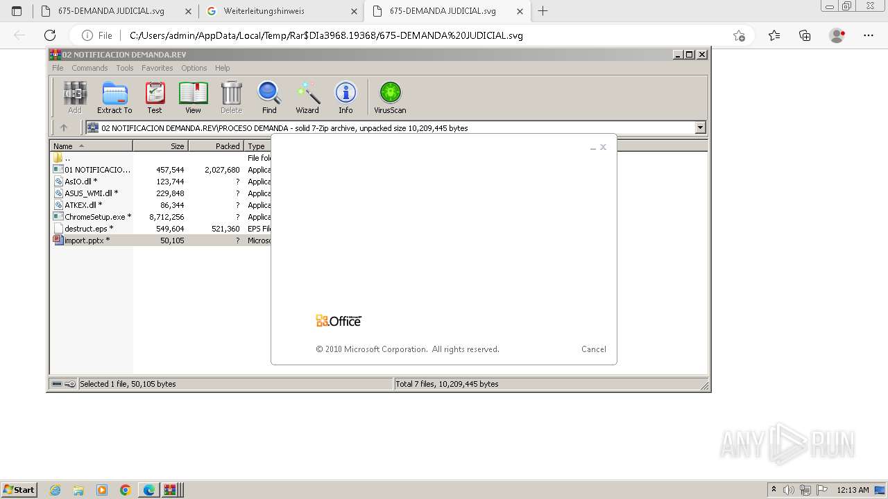Close the Weiterleitungshinweis tab

(x=354, y=11)
